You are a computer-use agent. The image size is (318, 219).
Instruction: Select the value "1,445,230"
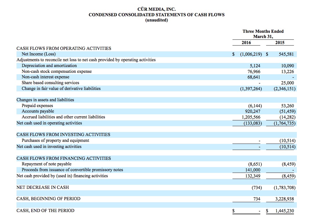(x=285, y=211)
